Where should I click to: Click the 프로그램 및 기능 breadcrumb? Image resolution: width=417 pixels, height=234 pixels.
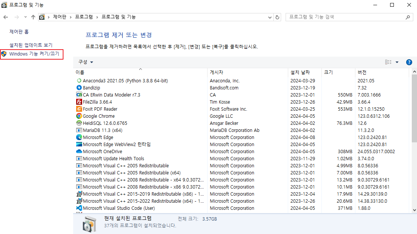[x=119, y=17]
